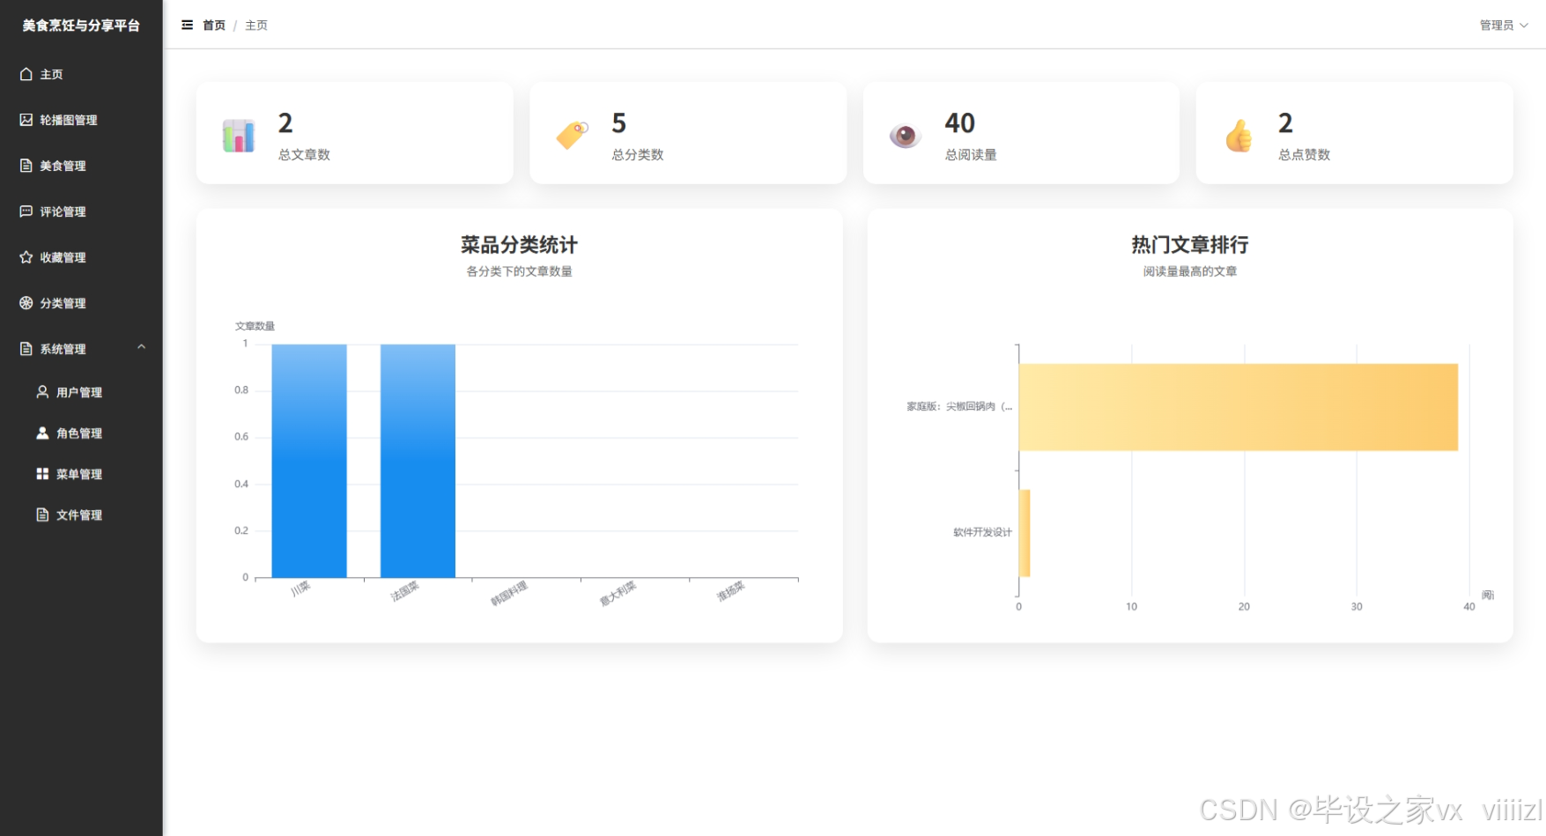Screen dimensions: 1546x836
Task: Click the short yellow 软件开发设计 bar
Action: pos(1025,533)
